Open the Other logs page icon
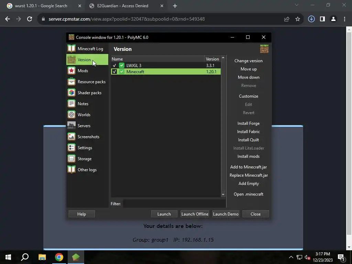The height and width of the screenshot is (264, 352). pyautogui.click(x=71, y=169)
